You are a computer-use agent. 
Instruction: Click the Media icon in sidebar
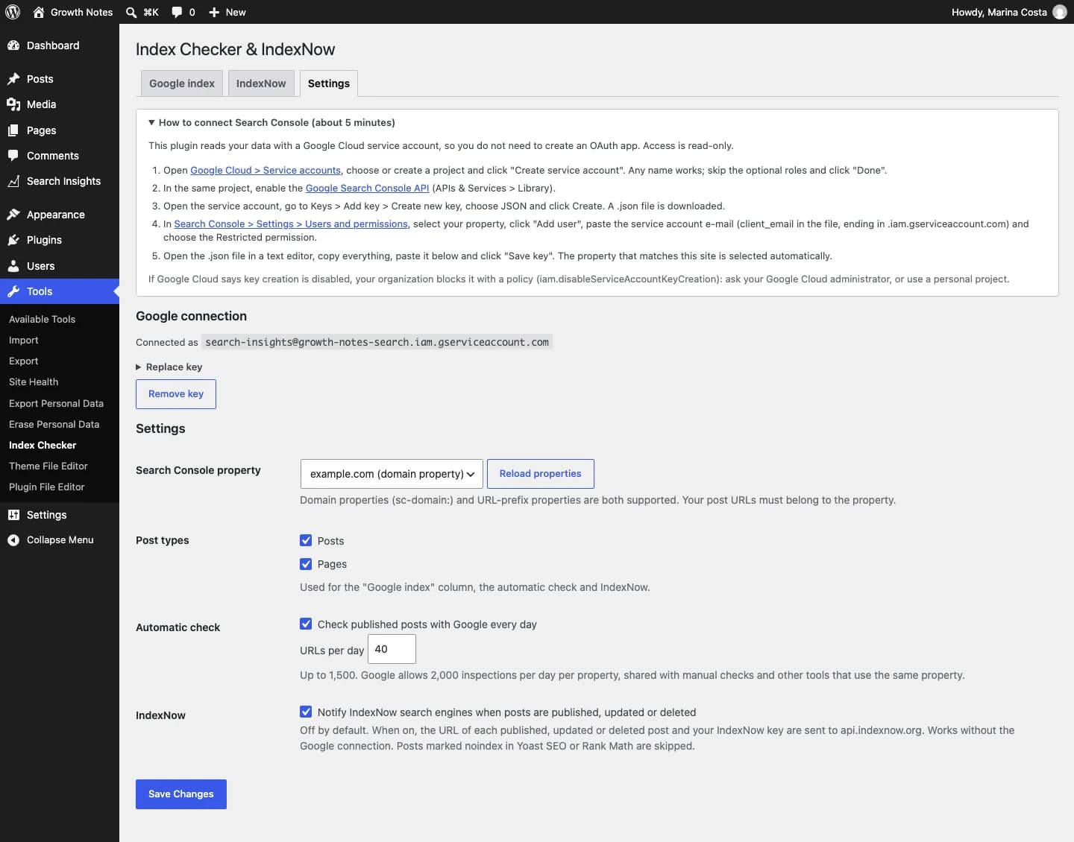(13, 104)
